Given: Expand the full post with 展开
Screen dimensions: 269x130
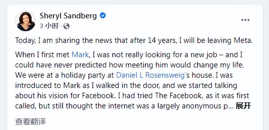Looking at the screenshot, I should 243,106.
